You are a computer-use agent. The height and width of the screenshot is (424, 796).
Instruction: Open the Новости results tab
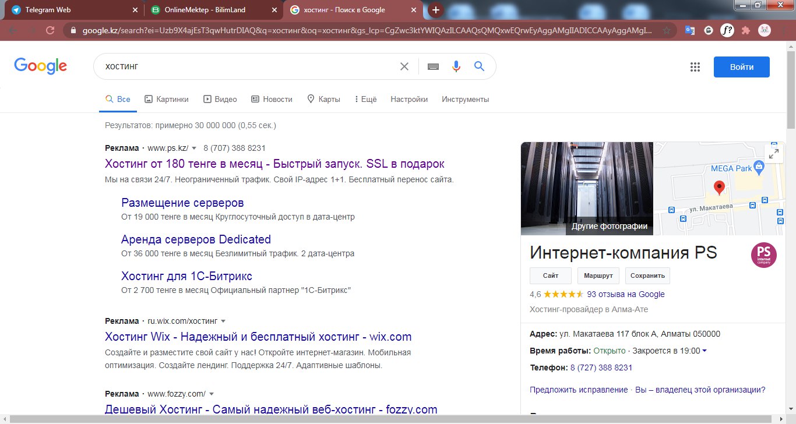point(272,99)
